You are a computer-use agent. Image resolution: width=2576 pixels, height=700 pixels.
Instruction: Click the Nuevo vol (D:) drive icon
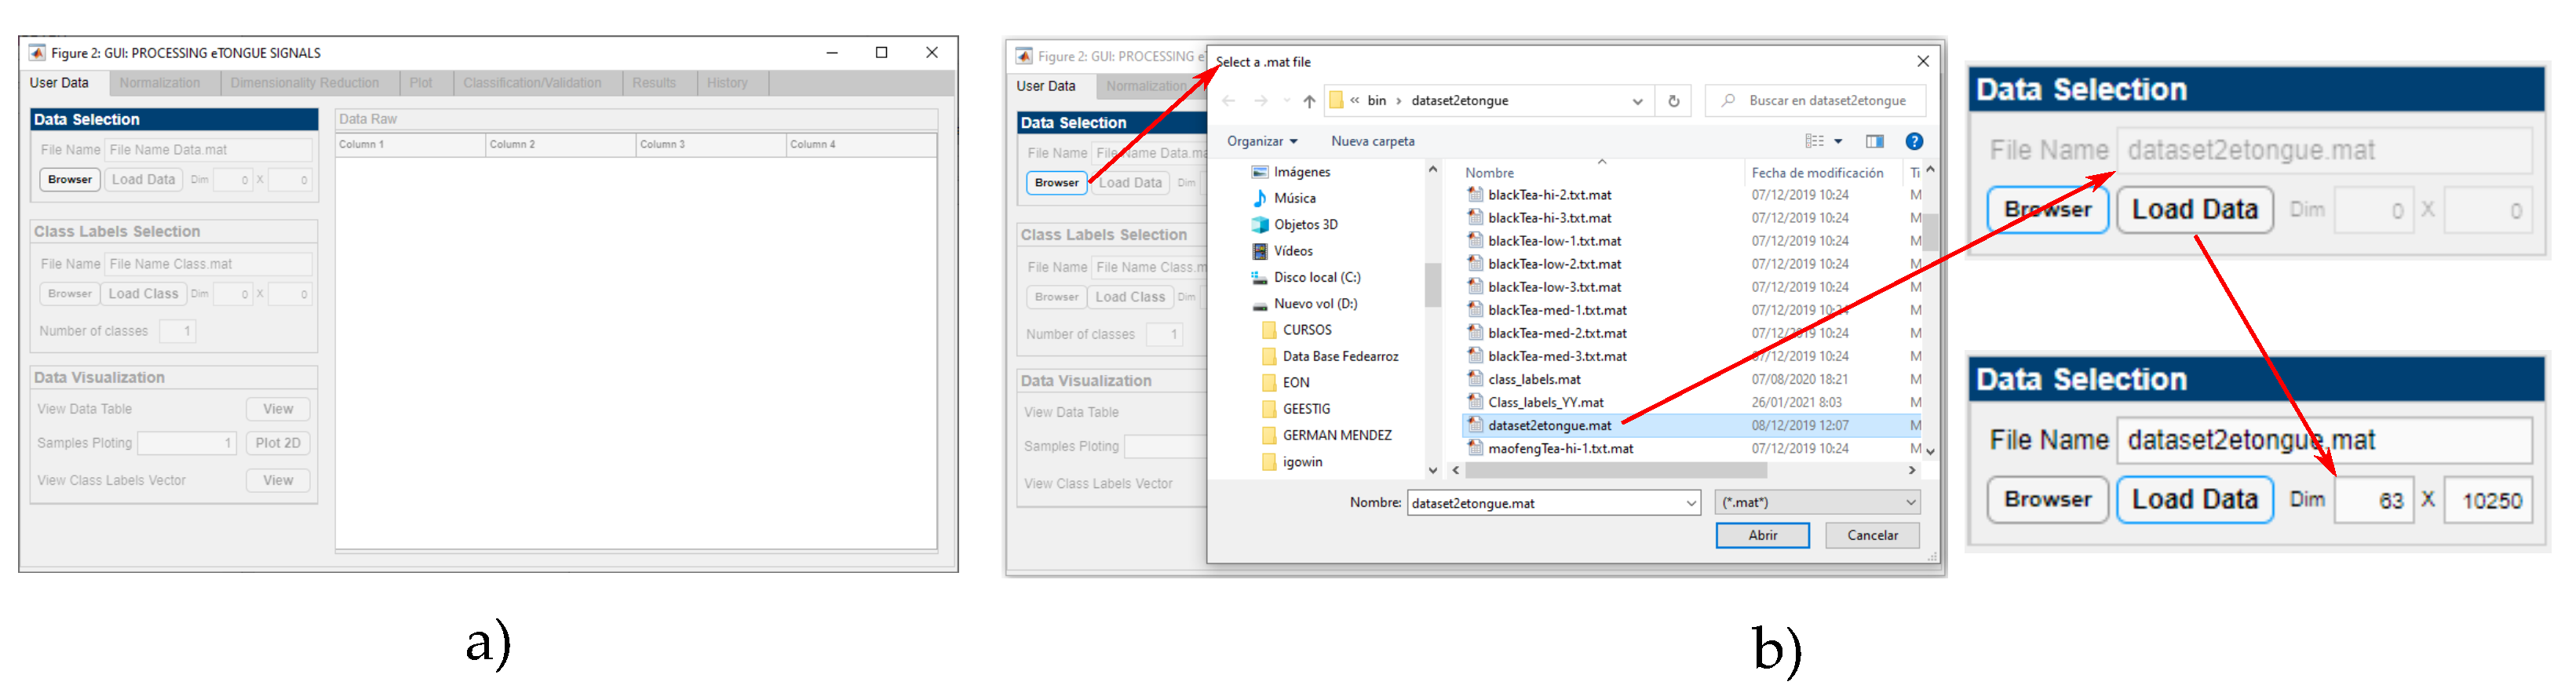[1260, 305]
